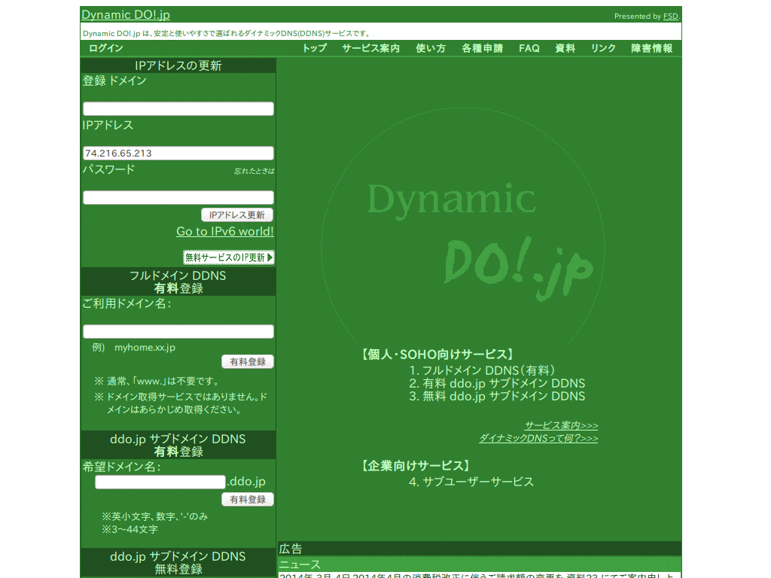Open the 忘れたときは password help link
Image resolution: width=771 pixels, height=578 pixels.
[x=254, y=171]
